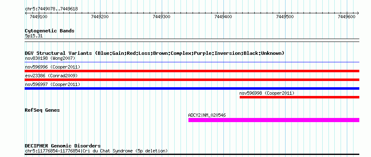The width and height of the screenshot is (371, 157).
Task: Open the nsv596998 (Cooper2011) variant label
Action: [267, 93]
